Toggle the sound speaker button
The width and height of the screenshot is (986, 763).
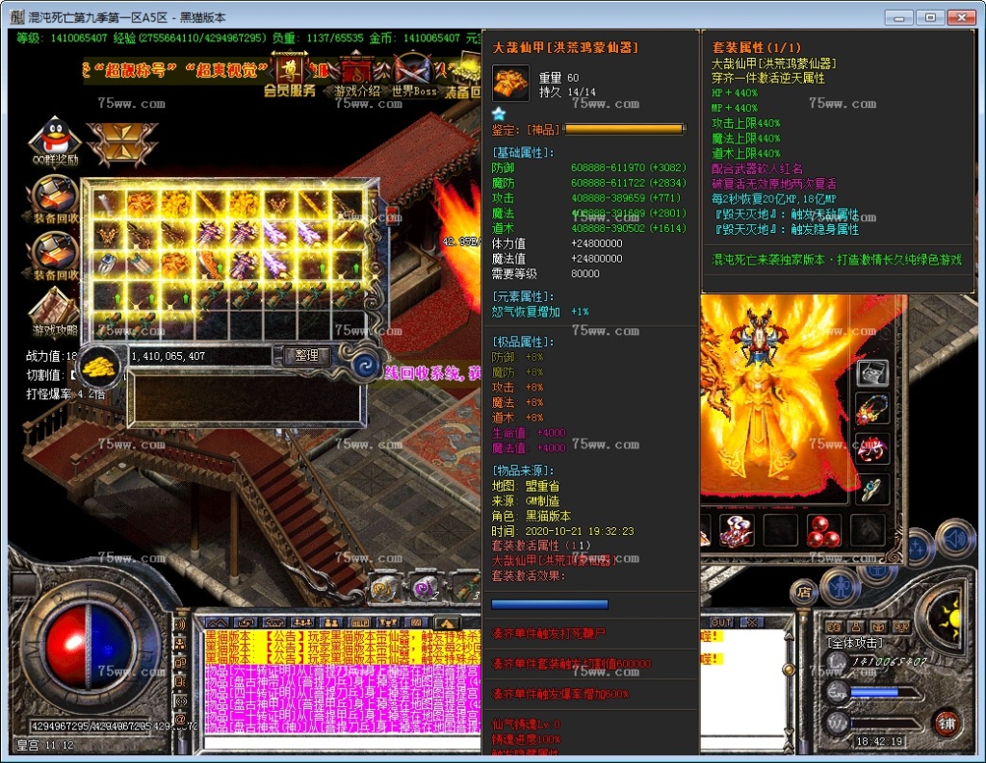pos(954,540)
